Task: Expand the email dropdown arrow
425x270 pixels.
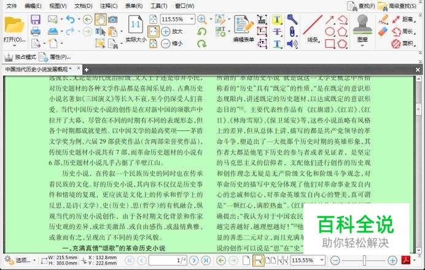Action: point(61,19)
